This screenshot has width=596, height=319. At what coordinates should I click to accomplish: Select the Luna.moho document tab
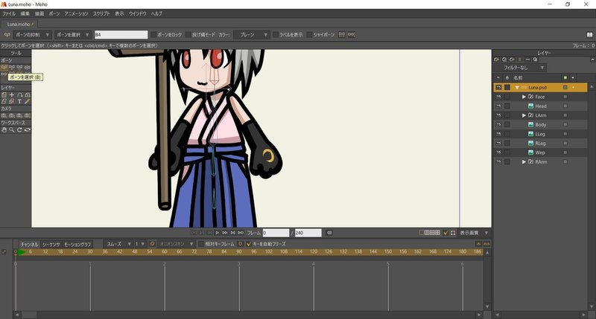(19, 24)
